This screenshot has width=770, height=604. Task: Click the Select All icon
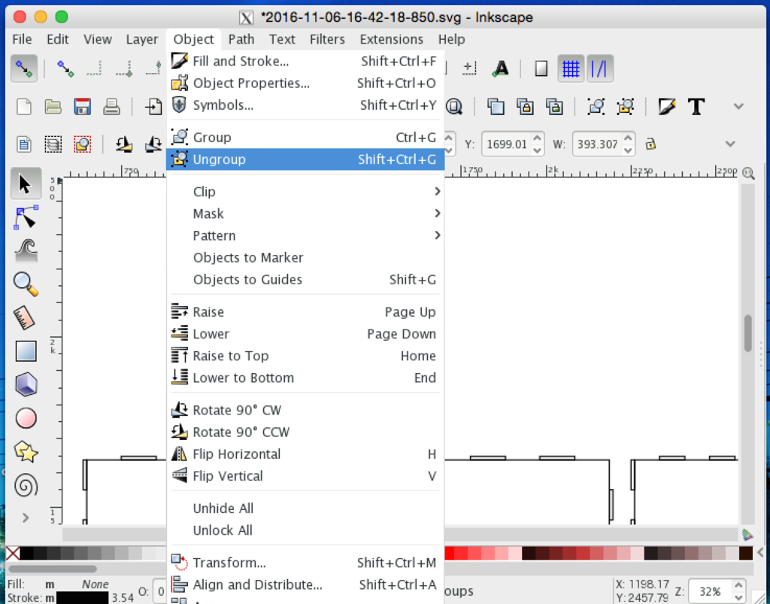click(23, 144)
